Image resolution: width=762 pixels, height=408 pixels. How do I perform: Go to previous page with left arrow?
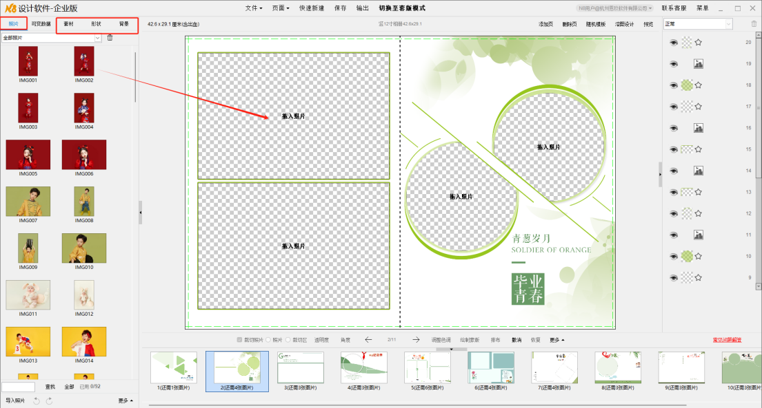click(x=368, y=340)
